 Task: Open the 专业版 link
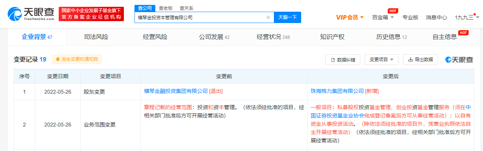tap(410, 17)
